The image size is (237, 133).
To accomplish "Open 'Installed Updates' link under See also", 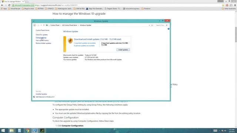I will pyautogui.click(x=41, y=94).
